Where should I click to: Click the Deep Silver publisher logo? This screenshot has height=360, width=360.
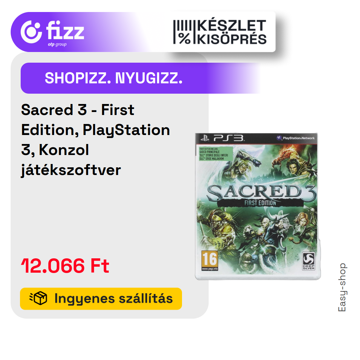pyautogui.click(x=308, y=261)
